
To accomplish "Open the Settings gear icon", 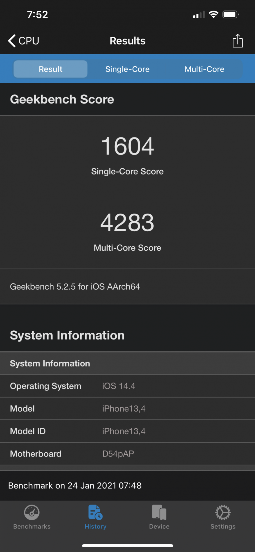I will click(x=223, y=513).
